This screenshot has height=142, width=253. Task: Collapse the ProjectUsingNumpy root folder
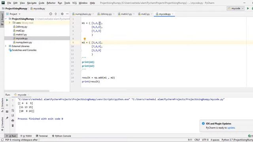6,19
